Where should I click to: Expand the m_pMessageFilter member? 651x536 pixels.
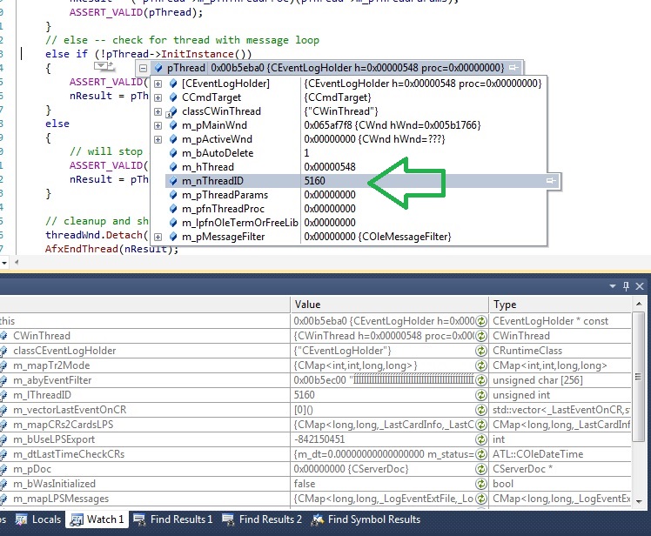(x=158, y=237)
